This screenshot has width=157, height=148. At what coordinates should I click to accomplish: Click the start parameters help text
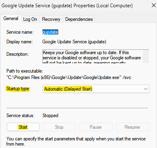(x=76, y=141)
